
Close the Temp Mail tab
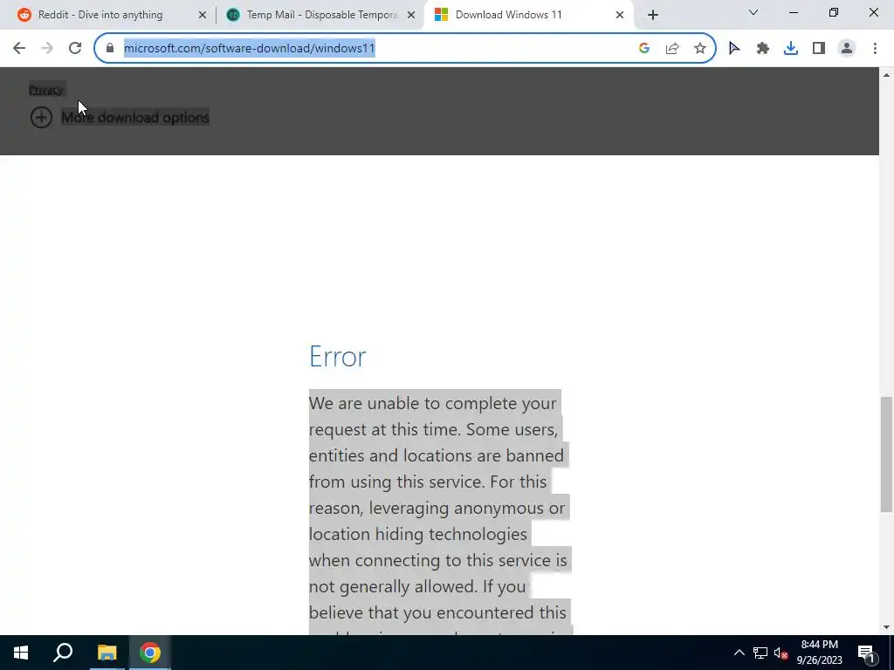(x=411, y=15)
